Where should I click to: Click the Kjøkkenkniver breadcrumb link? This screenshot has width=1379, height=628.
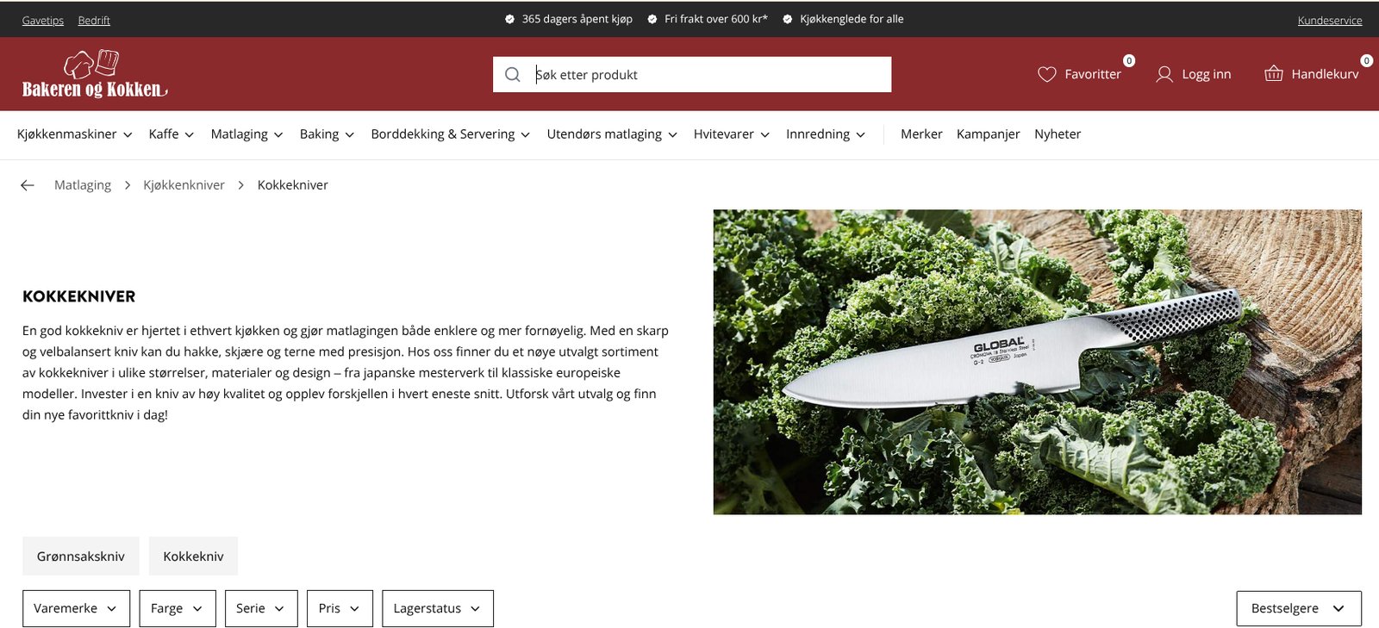tap(184, 185)
